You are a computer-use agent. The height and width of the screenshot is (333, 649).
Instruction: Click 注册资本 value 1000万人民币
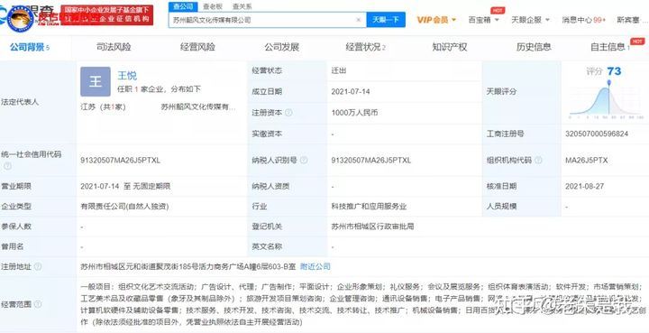(x=355, y=113)
